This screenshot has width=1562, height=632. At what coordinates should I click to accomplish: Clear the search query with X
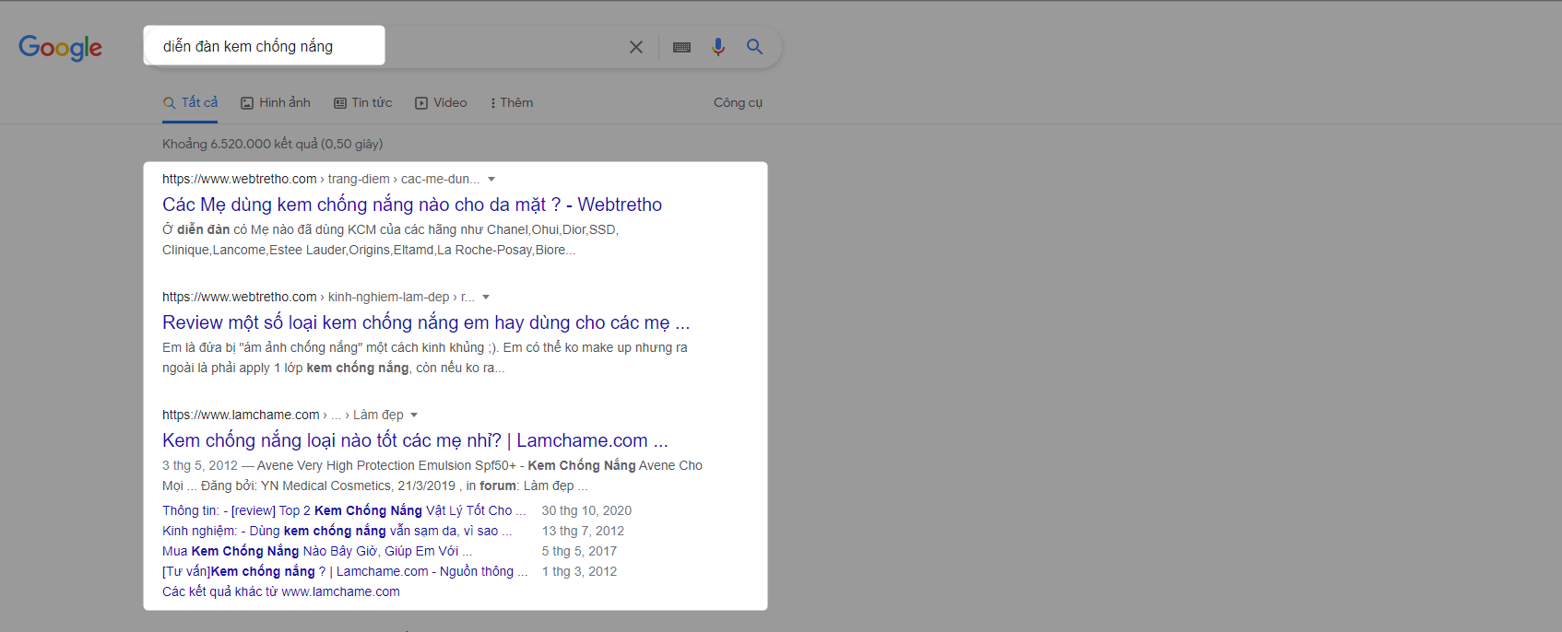(636, 47)
